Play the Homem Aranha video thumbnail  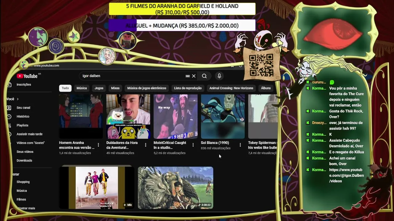(81, 116)
